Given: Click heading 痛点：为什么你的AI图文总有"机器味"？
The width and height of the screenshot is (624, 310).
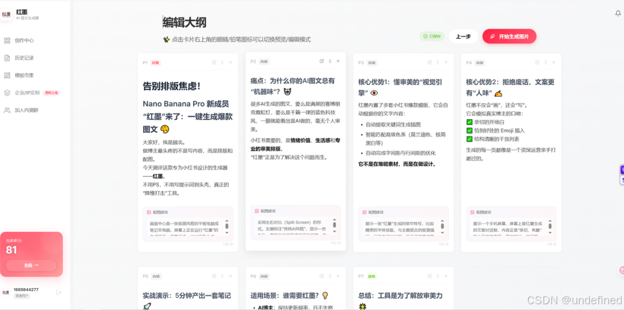Looking at the screenshot, I should click(292, 86).
